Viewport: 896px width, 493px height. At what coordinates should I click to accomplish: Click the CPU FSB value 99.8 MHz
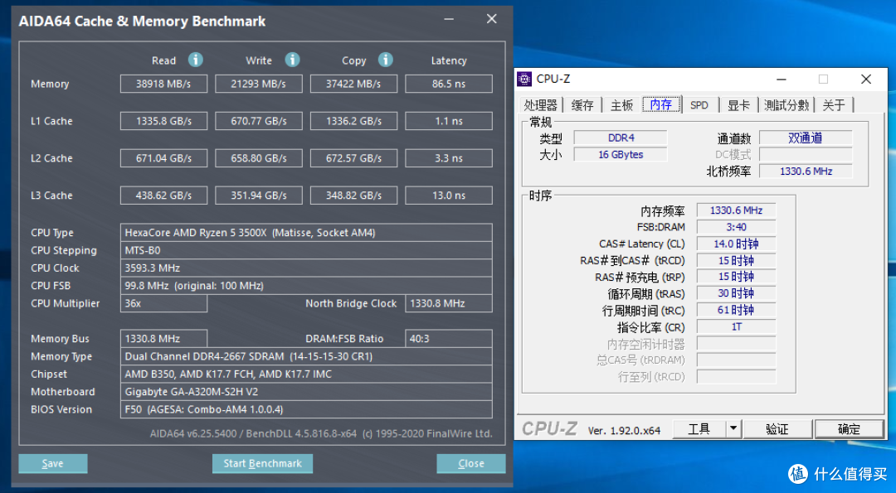click(306, 285)
